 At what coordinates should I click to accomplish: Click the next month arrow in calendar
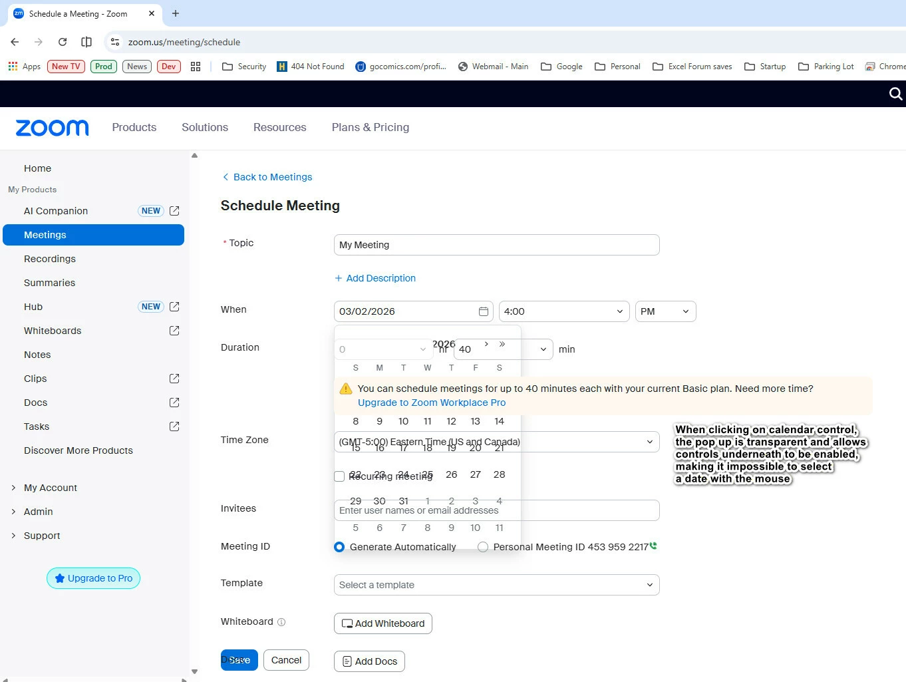[x=487, y=344]
